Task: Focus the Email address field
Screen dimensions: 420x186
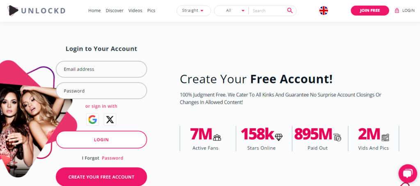Action: pyautogui.click(x=101, y=69)
